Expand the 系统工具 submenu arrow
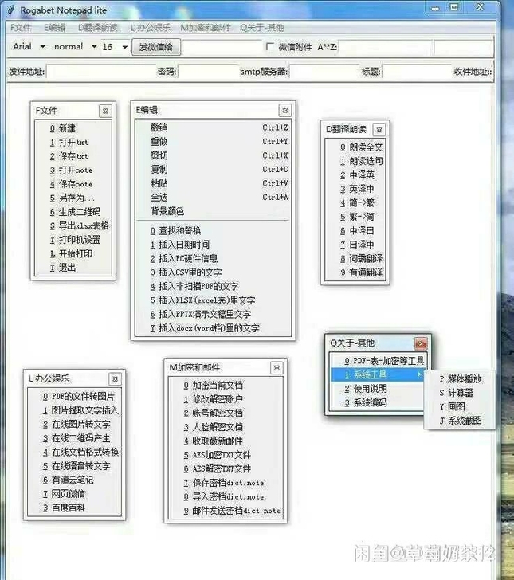This screenshot has width=514, height=580. click(x=419, y=374)
